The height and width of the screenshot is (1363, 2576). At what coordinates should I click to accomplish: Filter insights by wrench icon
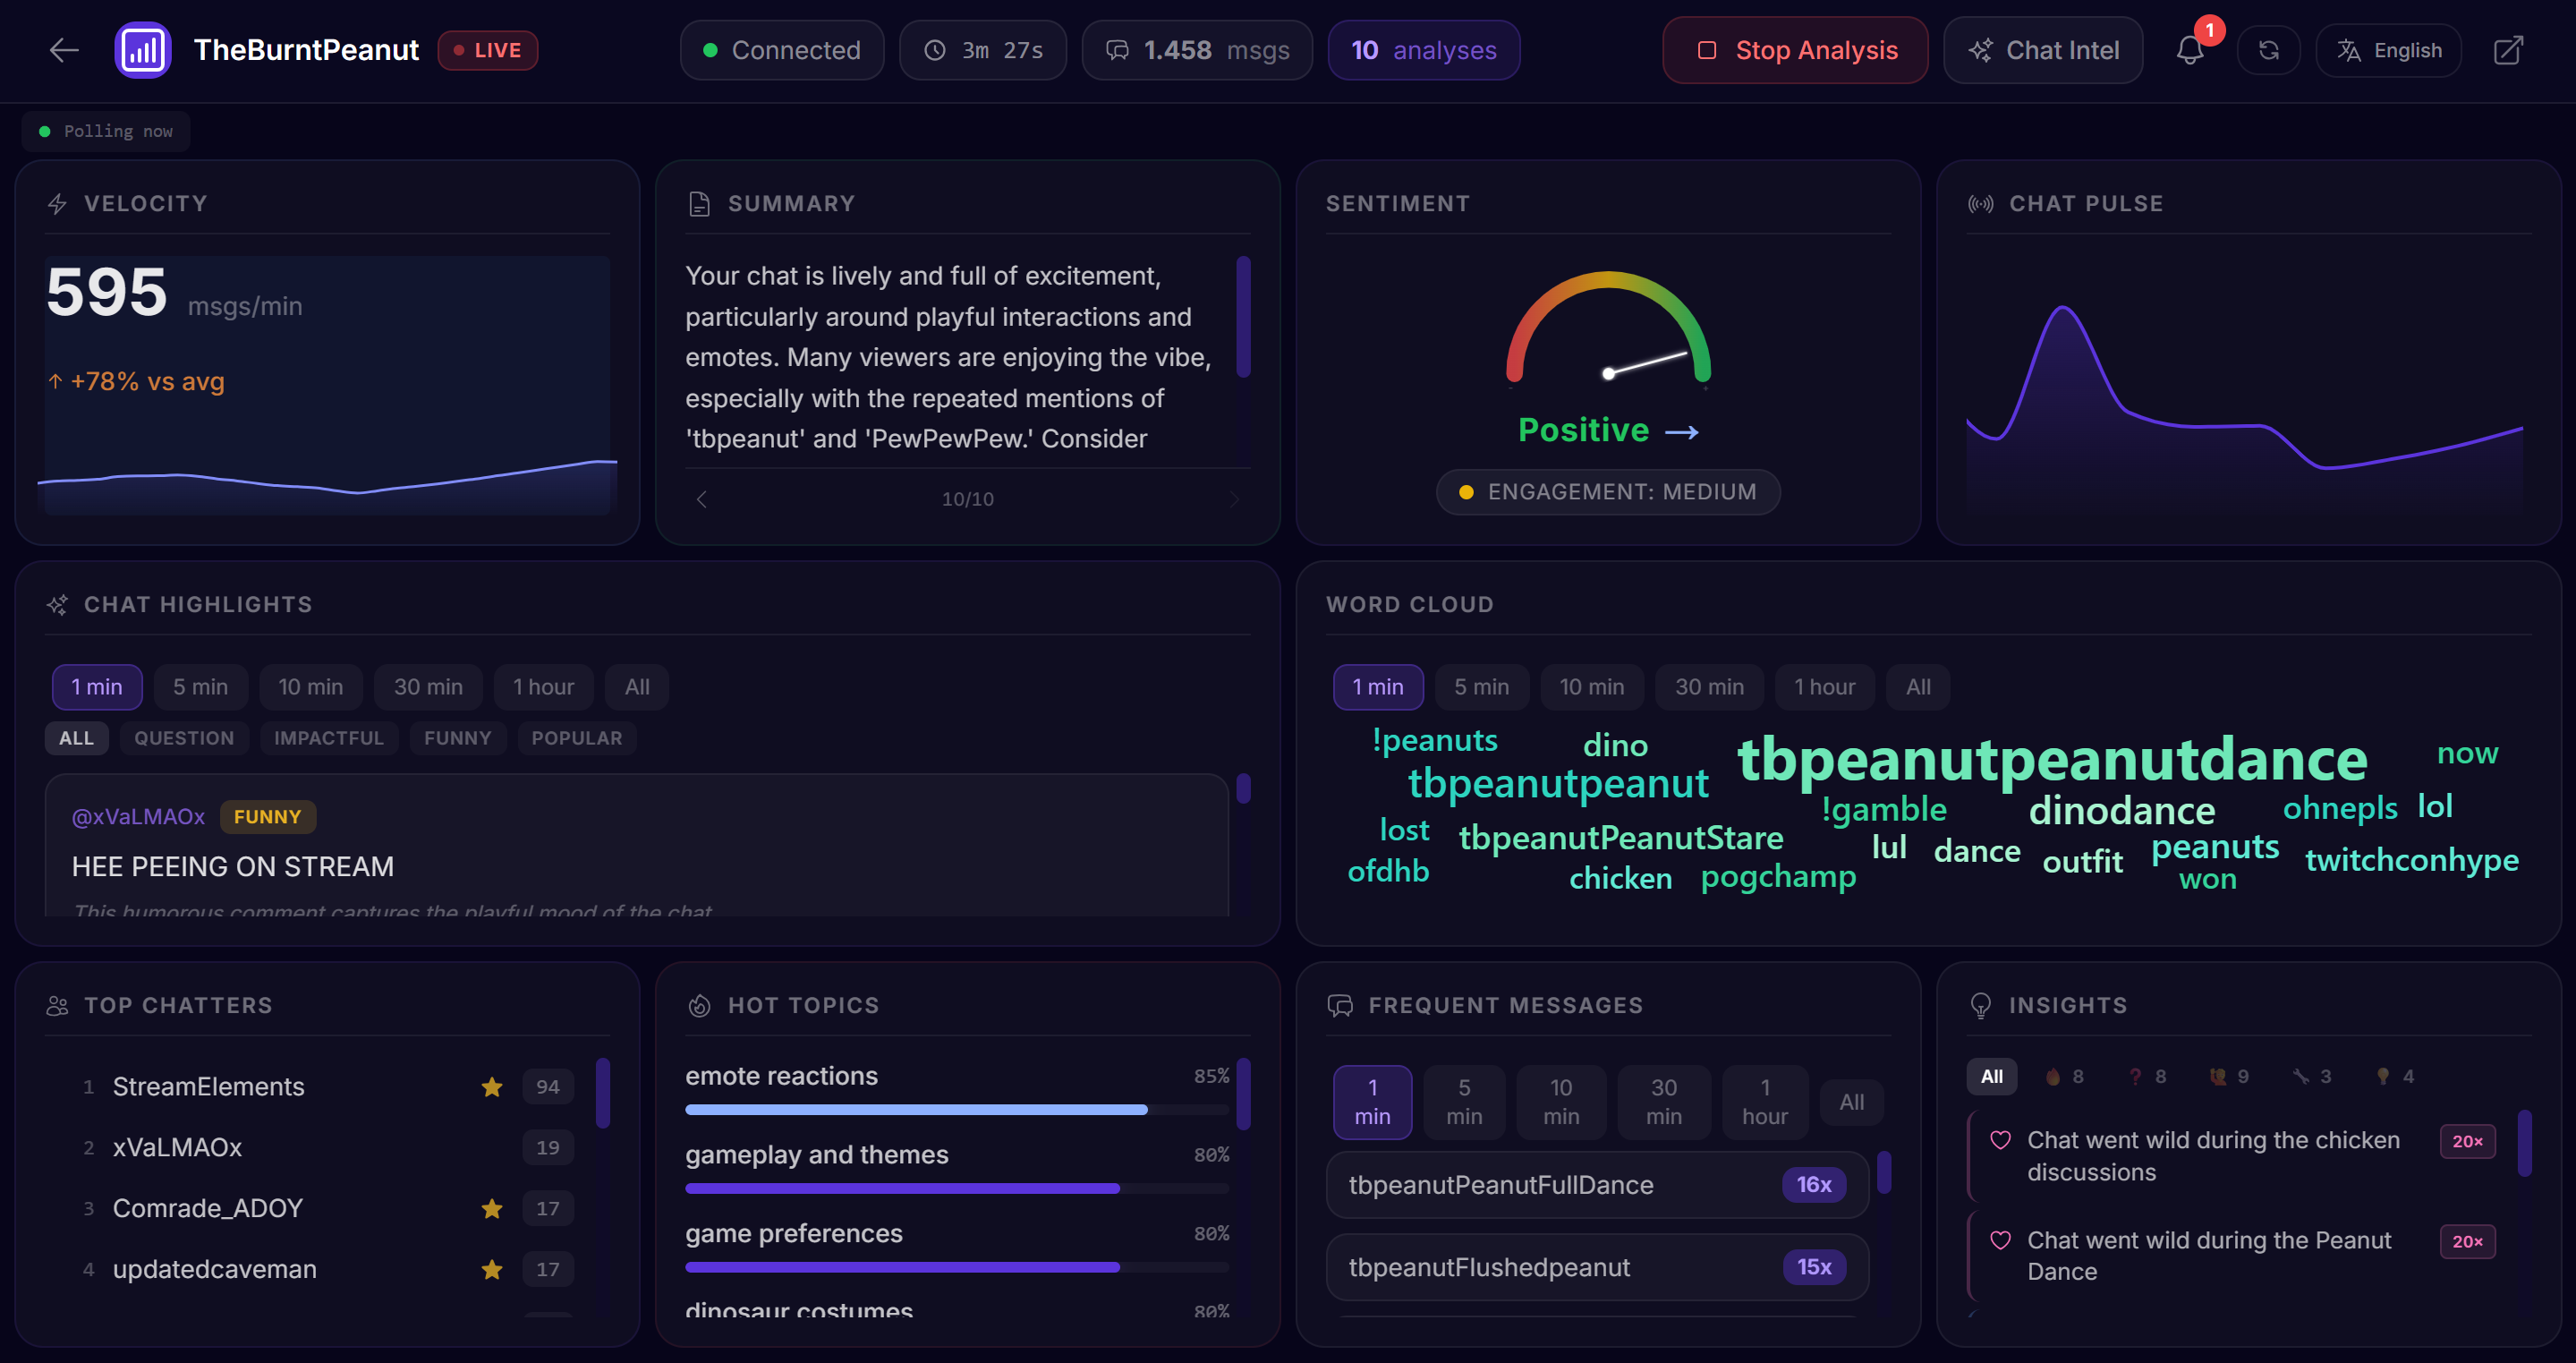tap(2312, 1077)
